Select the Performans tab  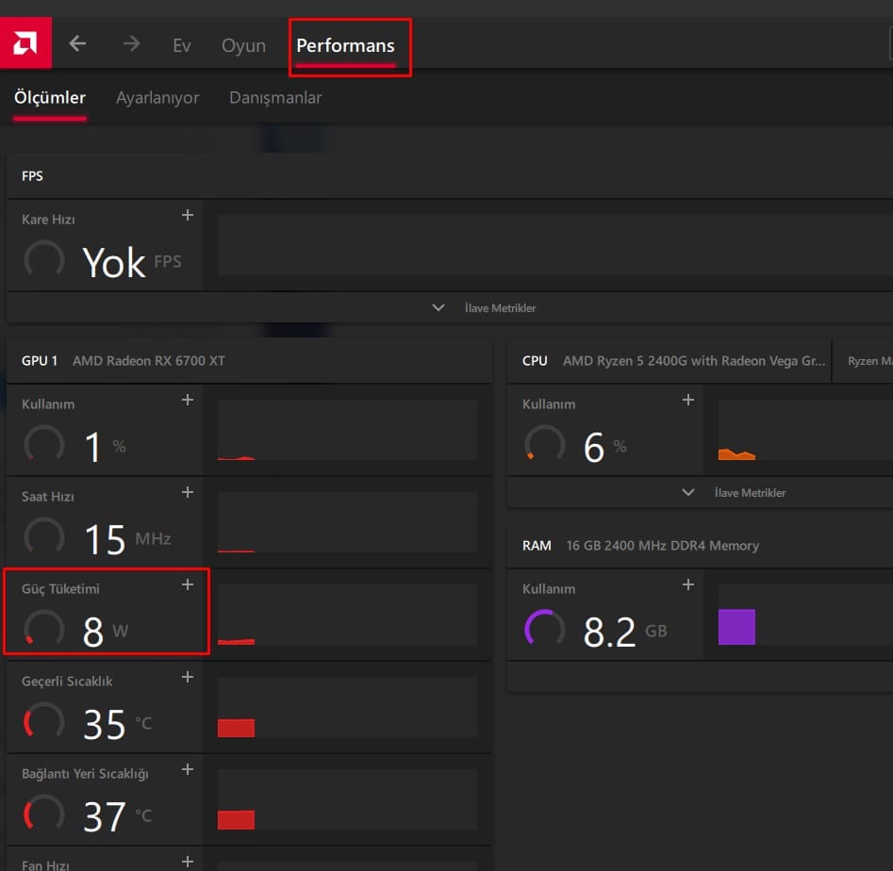pos(345,45)
